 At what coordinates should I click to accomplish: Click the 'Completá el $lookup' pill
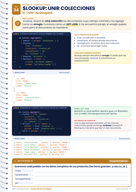[119, 161]
